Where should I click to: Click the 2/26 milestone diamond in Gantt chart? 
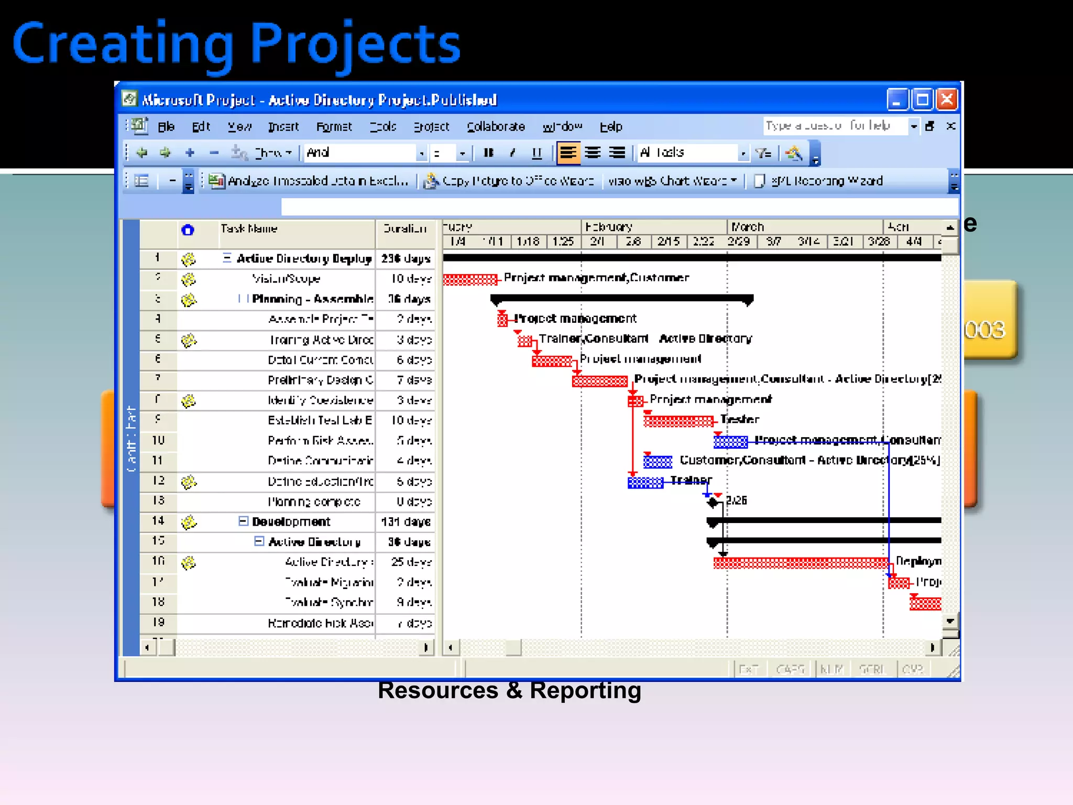(x=713, y=503)
